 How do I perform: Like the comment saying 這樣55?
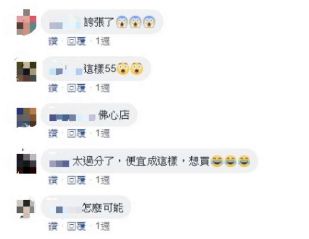pos(53,88)
